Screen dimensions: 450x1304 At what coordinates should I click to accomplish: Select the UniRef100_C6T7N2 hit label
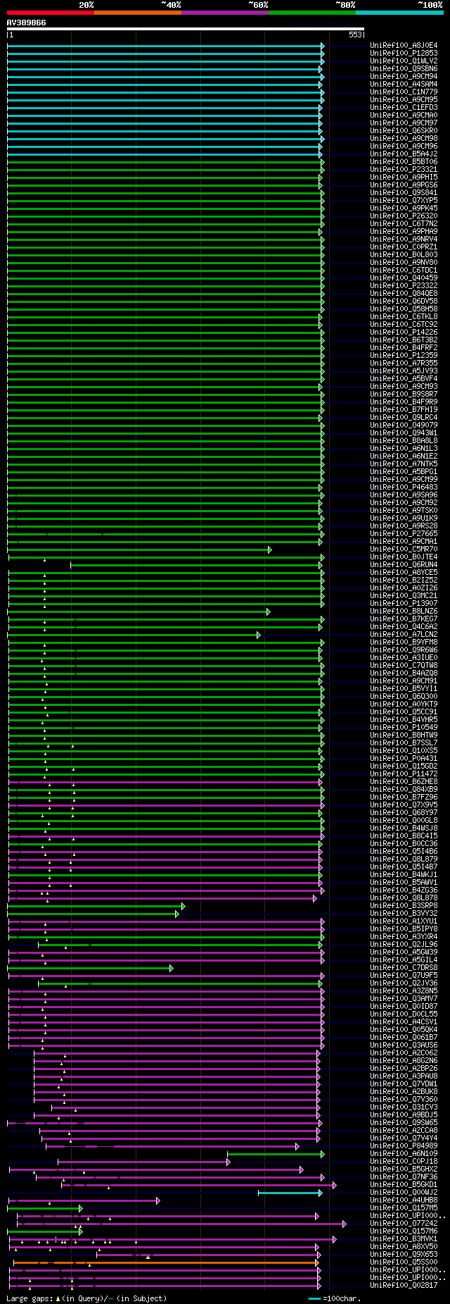(x=404, y=224)
